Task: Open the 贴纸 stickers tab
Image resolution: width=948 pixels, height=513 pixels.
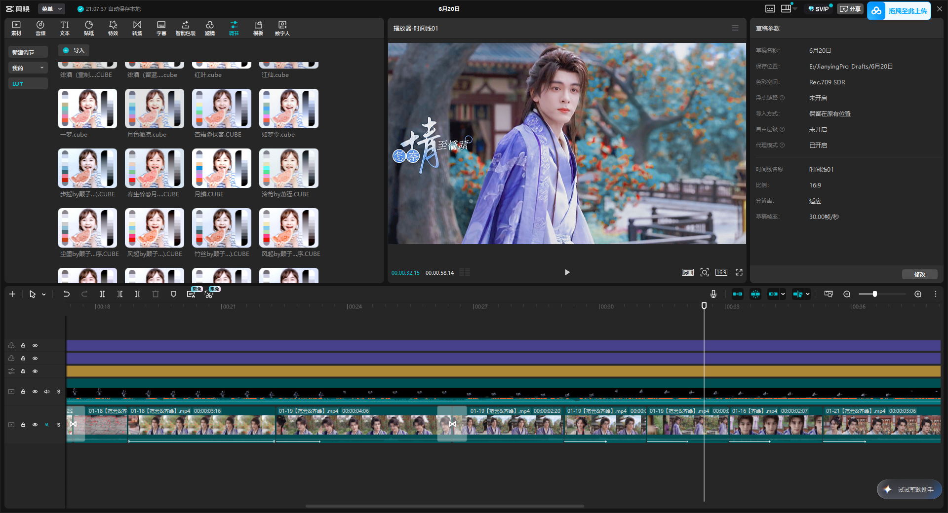Action: click(x=89, y=28)
